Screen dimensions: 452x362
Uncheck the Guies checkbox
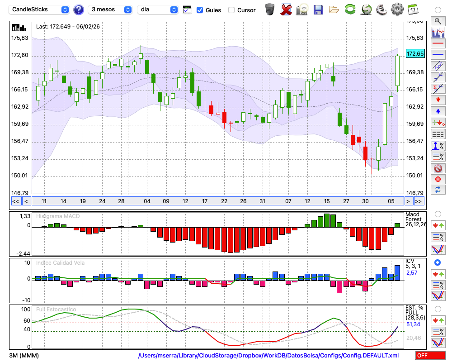click(200, 10)
